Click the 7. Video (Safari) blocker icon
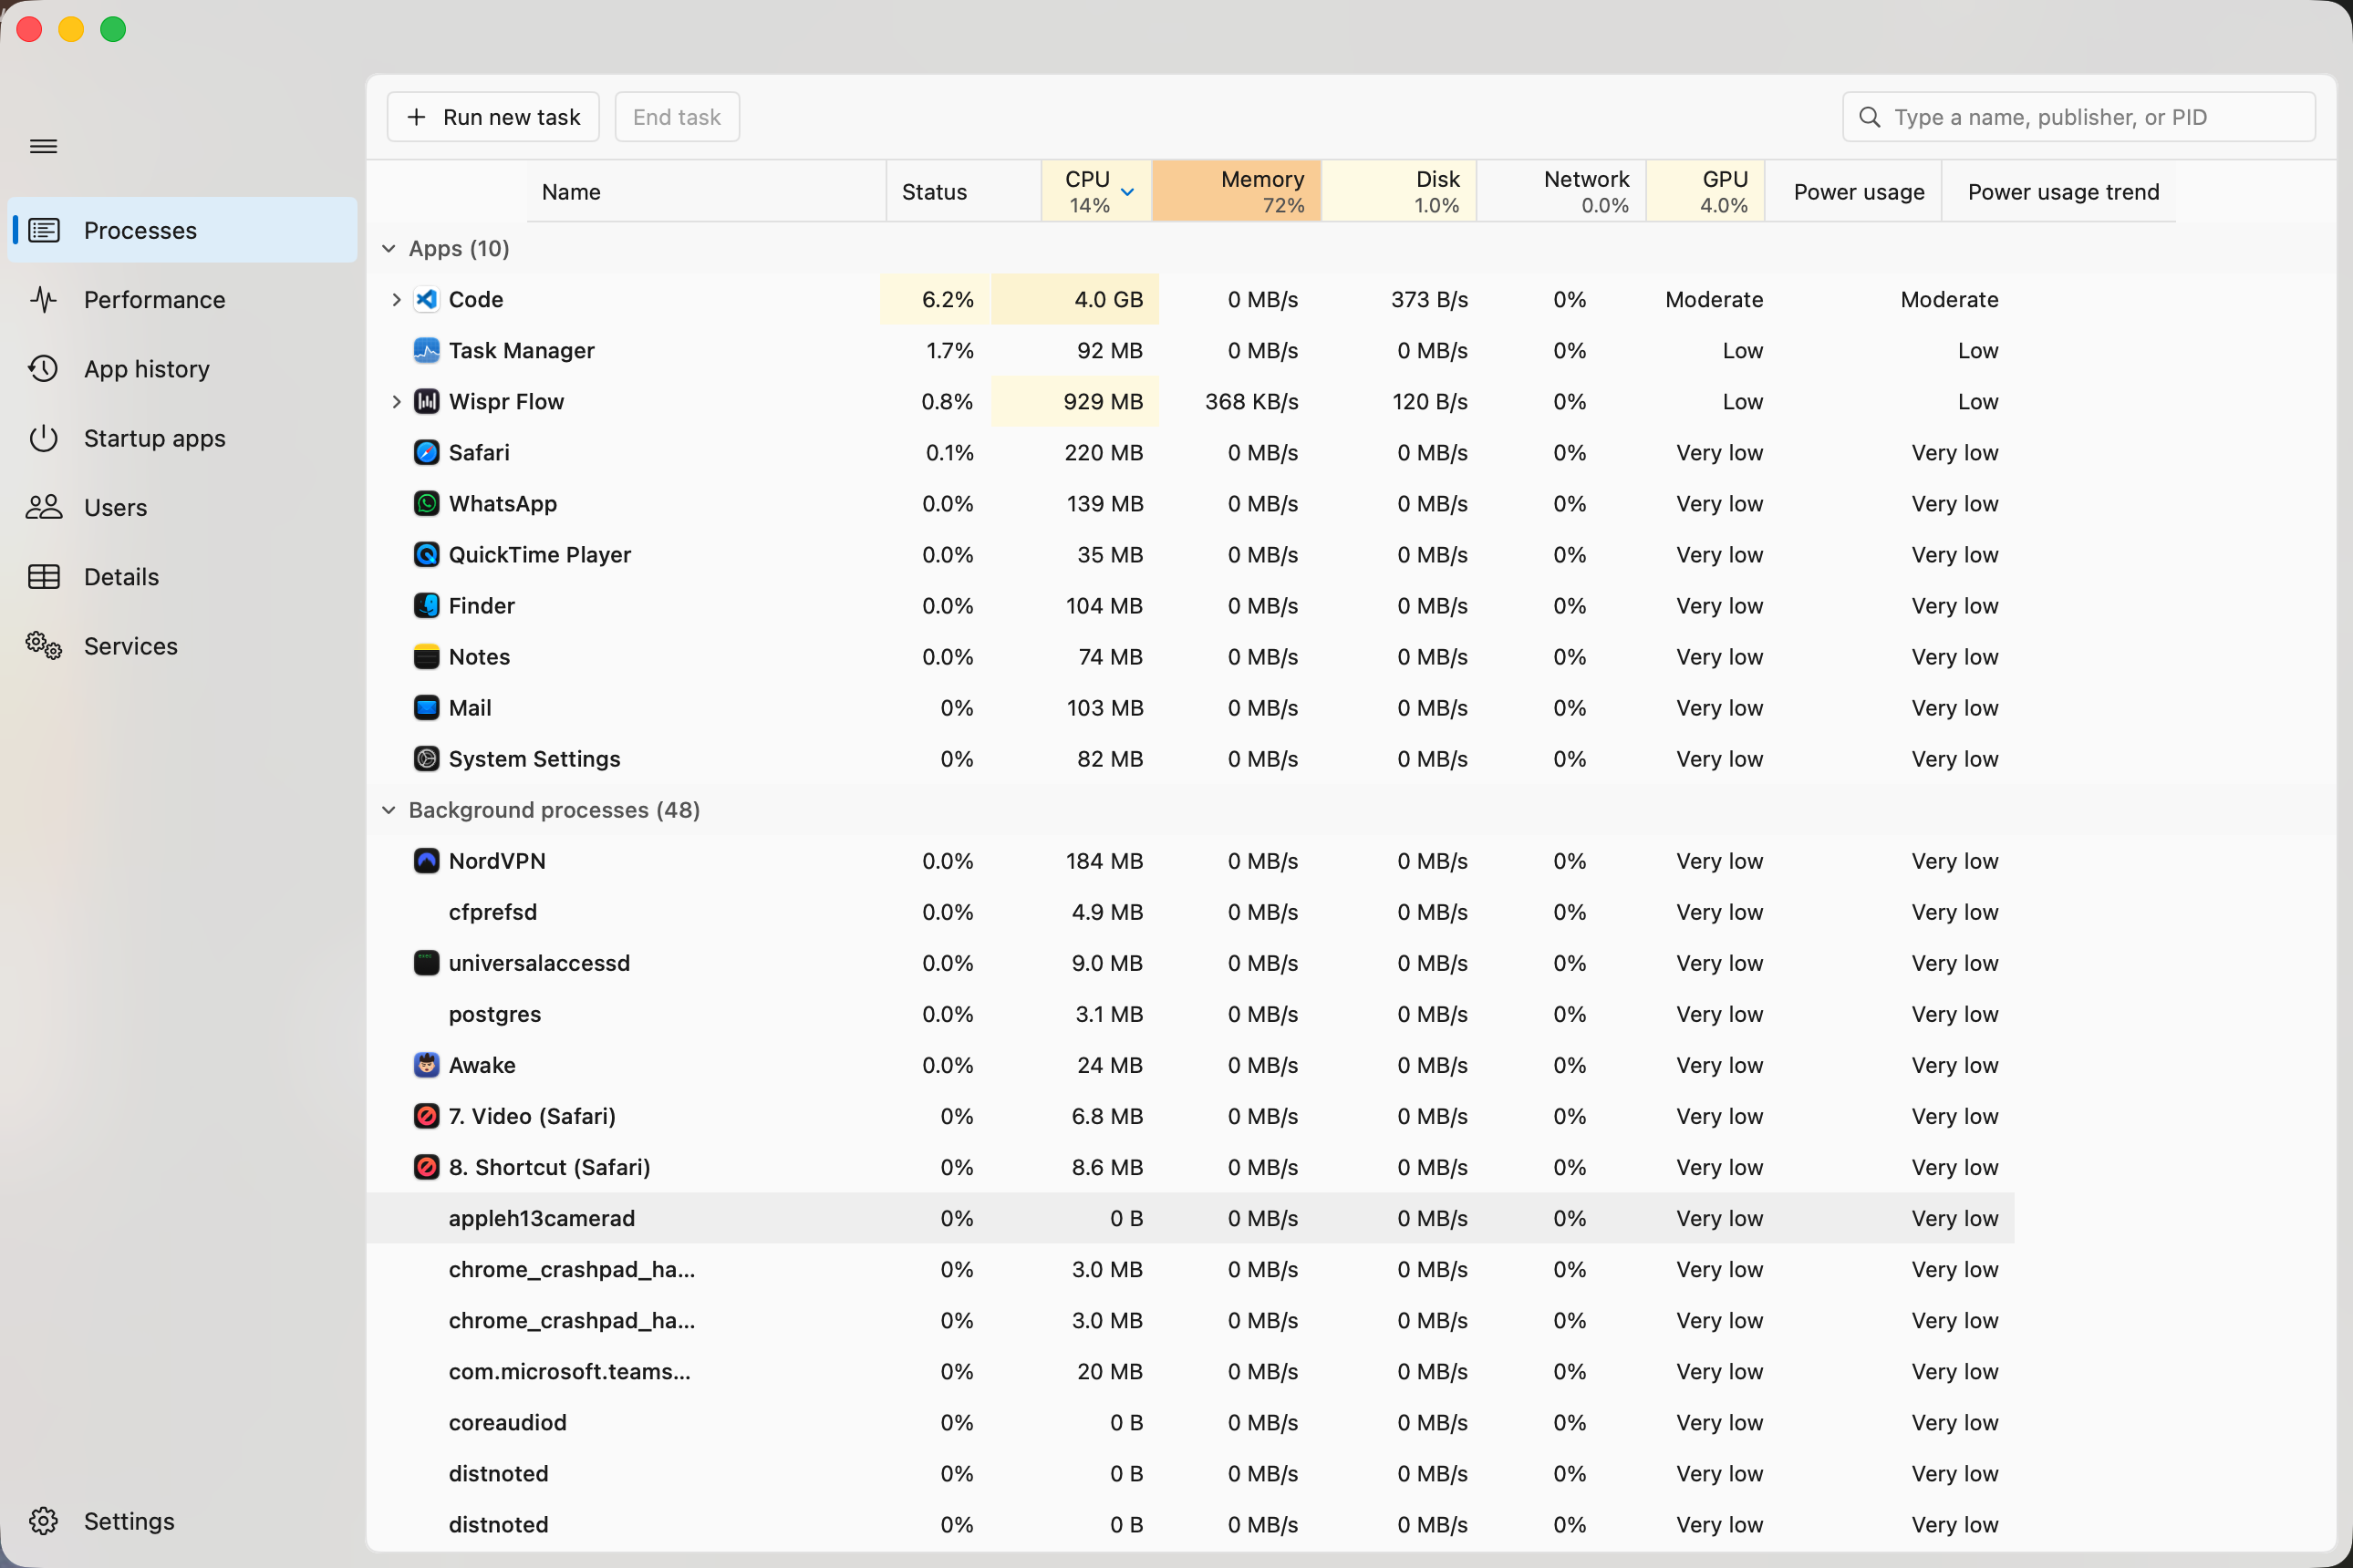The width and height of the screenshot is (2353, 1568). click(x=426, y=1115)
